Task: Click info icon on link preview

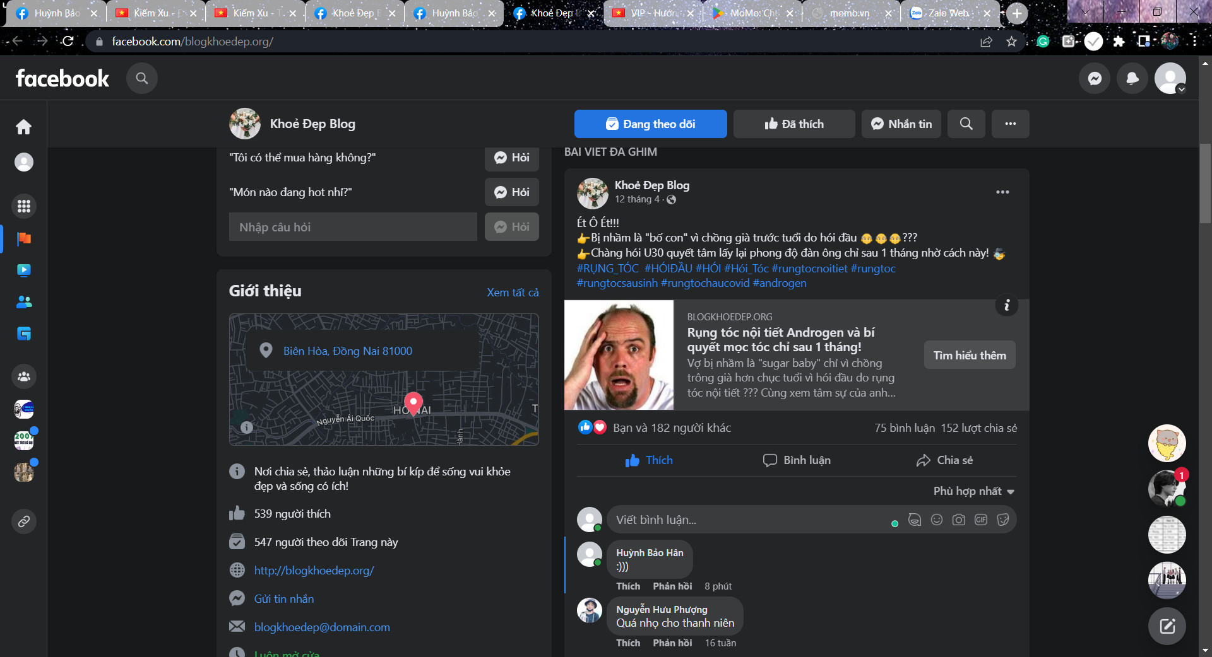Action: (1006, 306)
